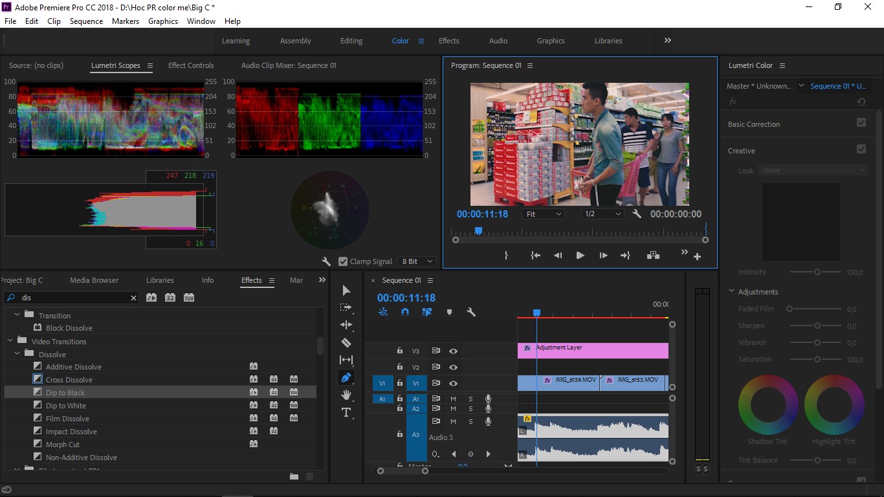Select the Razor tool

click(x=346, y=342)
